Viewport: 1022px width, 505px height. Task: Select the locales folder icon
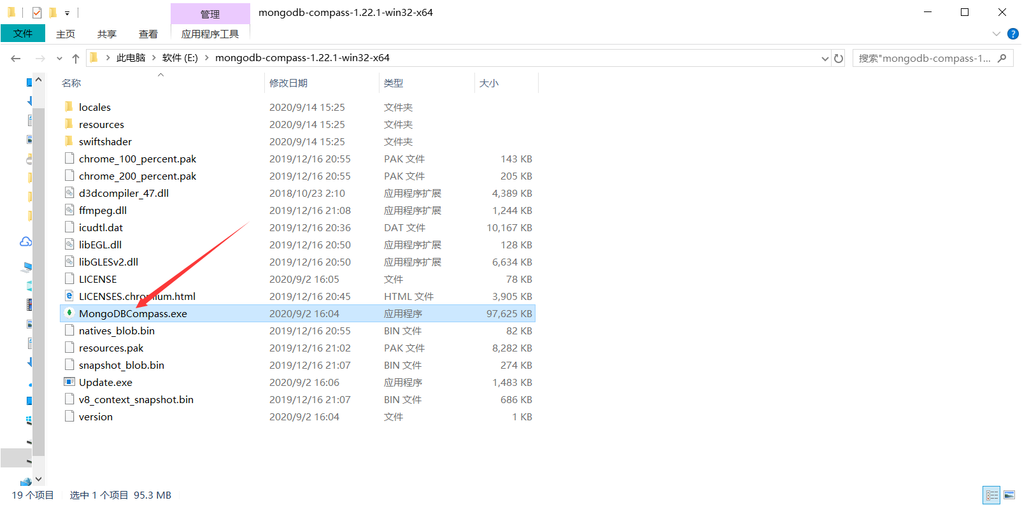(69, 107)
